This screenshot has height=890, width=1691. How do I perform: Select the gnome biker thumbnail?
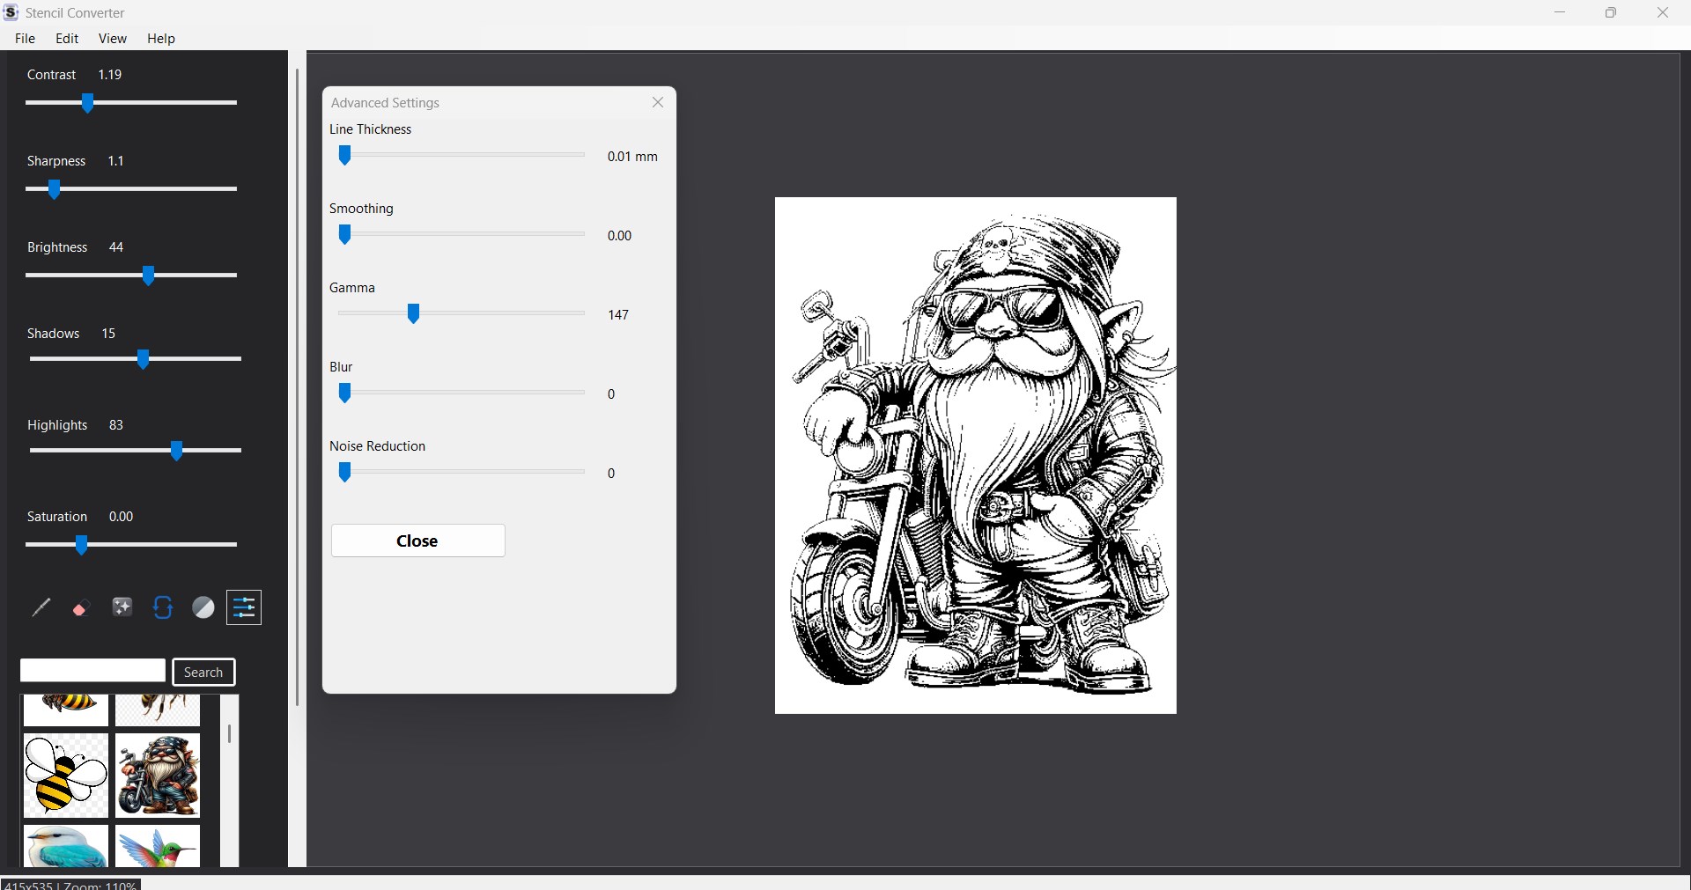click(x=157, y=776)
